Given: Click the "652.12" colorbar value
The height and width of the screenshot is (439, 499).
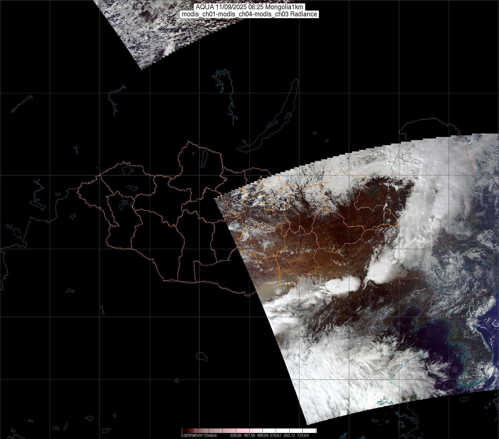Looking at the screenshot, I should click(x=289, y=435).
